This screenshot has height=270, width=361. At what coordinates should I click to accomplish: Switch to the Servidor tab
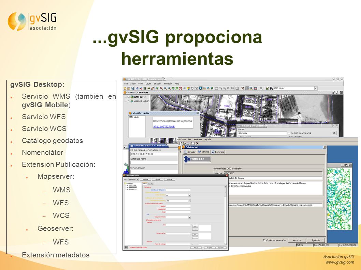pos(189,152)
